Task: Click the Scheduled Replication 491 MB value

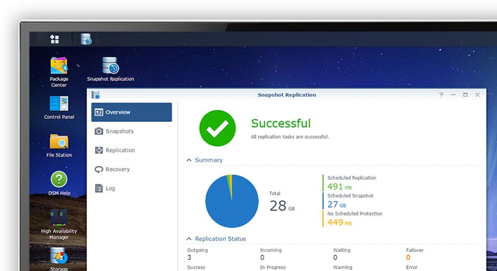Action: pos(340,186)
